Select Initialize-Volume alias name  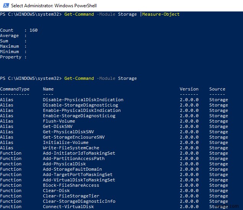(66, 142)
